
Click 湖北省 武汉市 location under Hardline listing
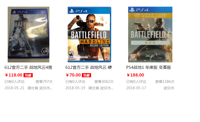tap(101, 88)
